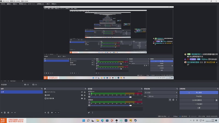Viewport: 219px width, 123px height.
Task: Move scene down with the down arrow
Action: (x=15, y=113)
